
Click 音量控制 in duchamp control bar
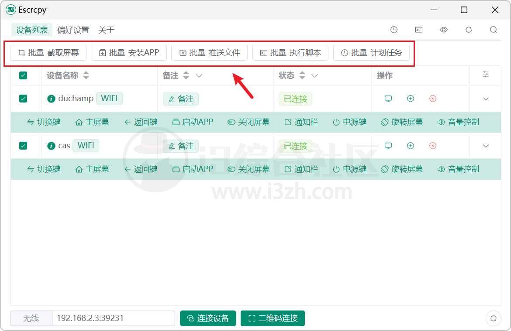click(x=458, y=122)
